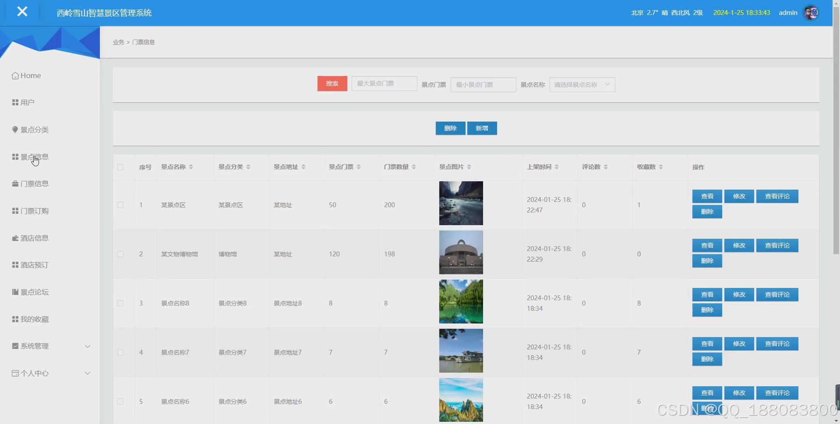Open the 景点论坛 forum section
Viewport: 840px width, 424px height.
click(35, 292)
